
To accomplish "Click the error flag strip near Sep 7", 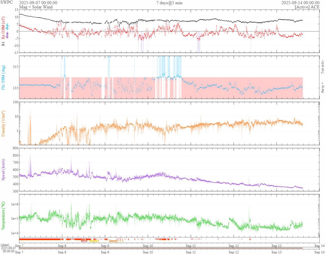I will pyautogui.click(x=41, y=239).
